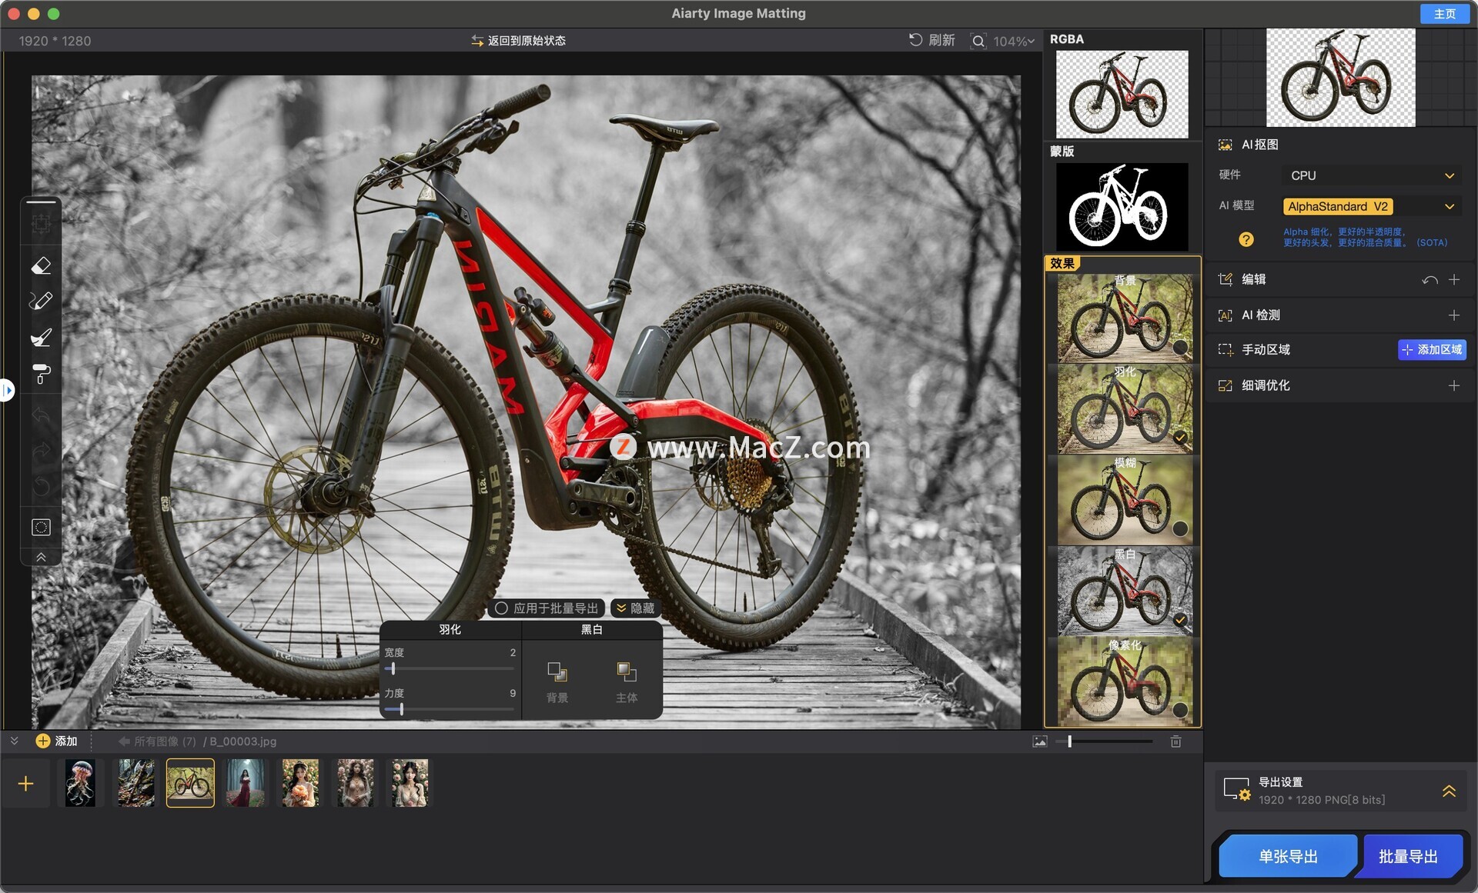Toggle the 像素化 pixelate effect checkmark
The image size is (1478, 893).
point(1179,709)
